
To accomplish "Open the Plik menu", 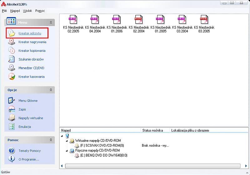I will point(4,11).
